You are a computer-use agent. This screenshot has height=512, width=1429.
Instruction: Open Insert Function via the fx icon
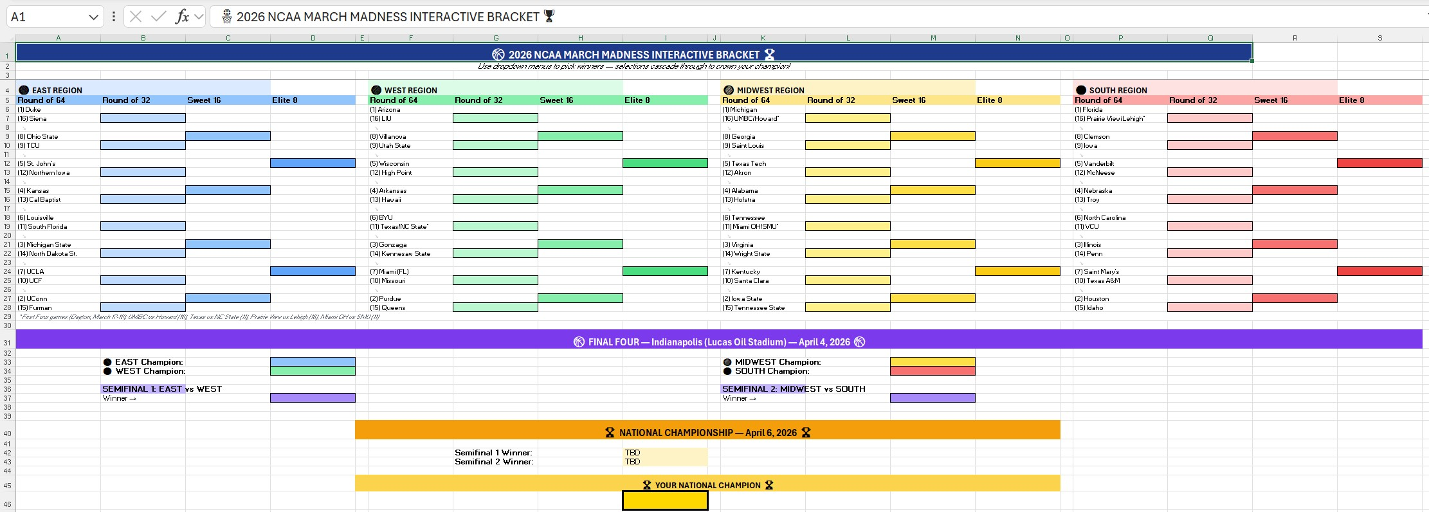coord(182,17)
